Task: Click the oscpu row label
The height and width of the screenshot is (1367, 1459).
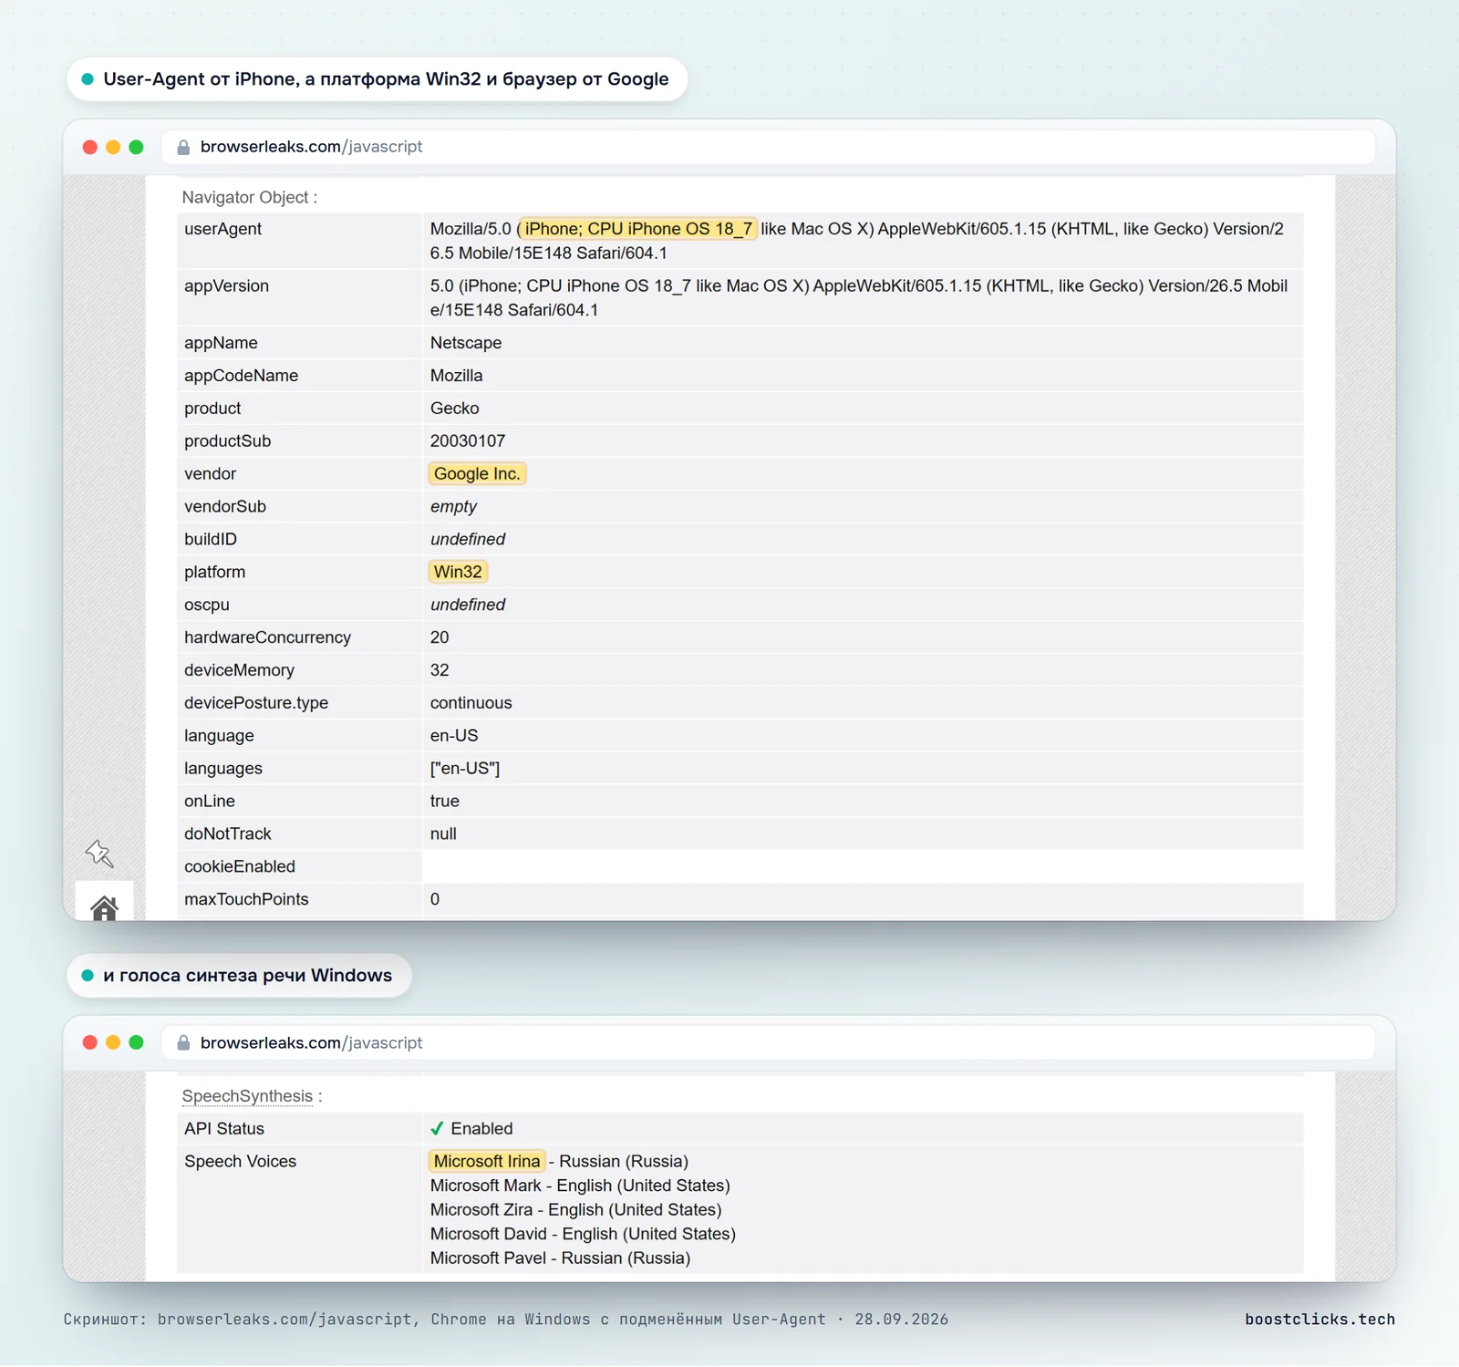Action: pyautogui.click(x=207, y=605)
